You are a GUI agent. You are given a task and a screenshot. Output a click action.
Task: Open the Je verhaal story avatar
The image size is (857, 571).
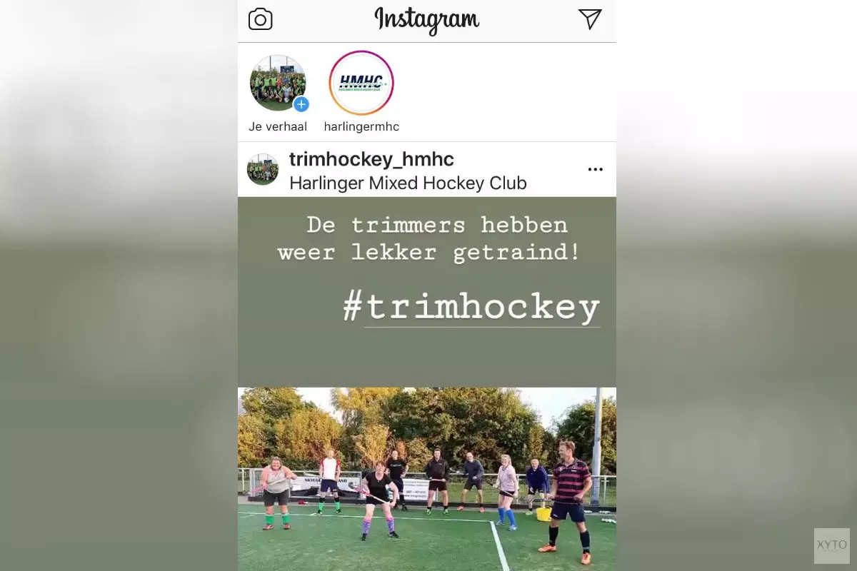tap(278, 83)
